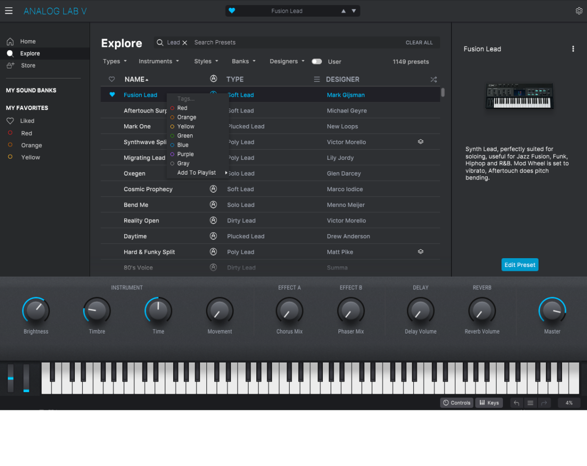Choose Gray tag in context menu
Viewport: 587px width, 466px height.
198,164
